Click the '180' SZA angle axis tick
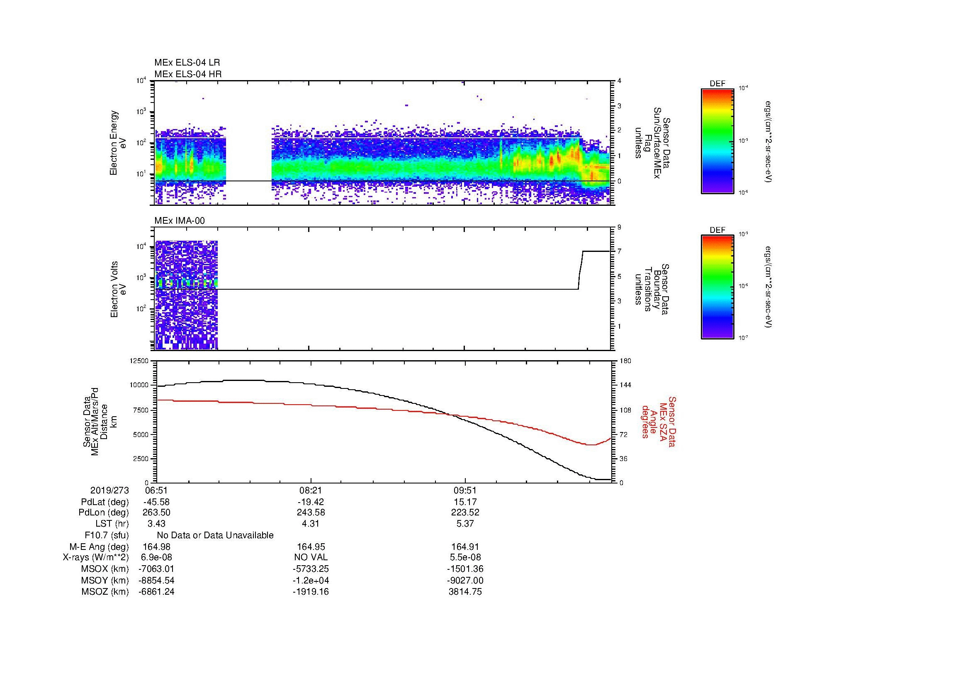Viewport: 970px width, 686px height. click(625, 361)
